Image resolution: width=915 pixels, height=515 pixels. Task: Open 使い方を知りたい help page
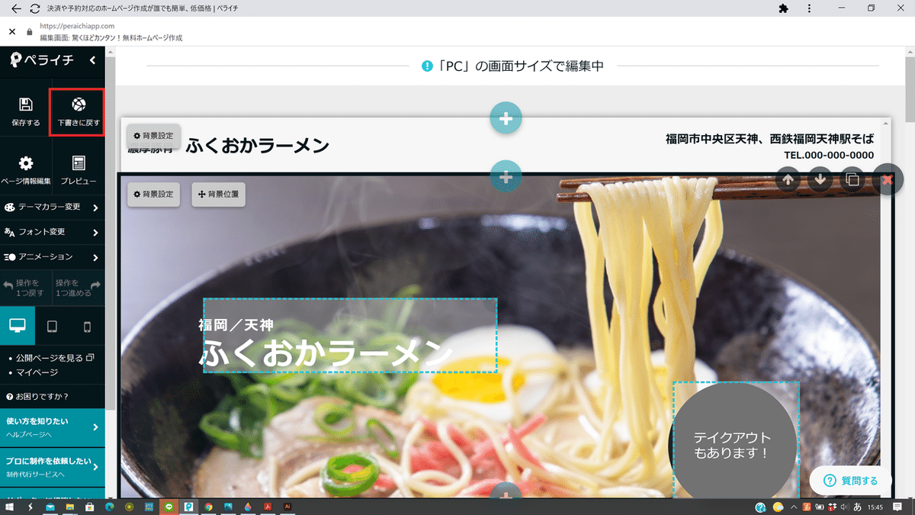click(x=52, y=427)
